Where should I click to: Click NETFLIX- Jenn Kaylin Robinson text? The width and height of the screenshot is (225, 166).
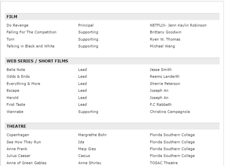pyautogui.click(x=178, y=25)
